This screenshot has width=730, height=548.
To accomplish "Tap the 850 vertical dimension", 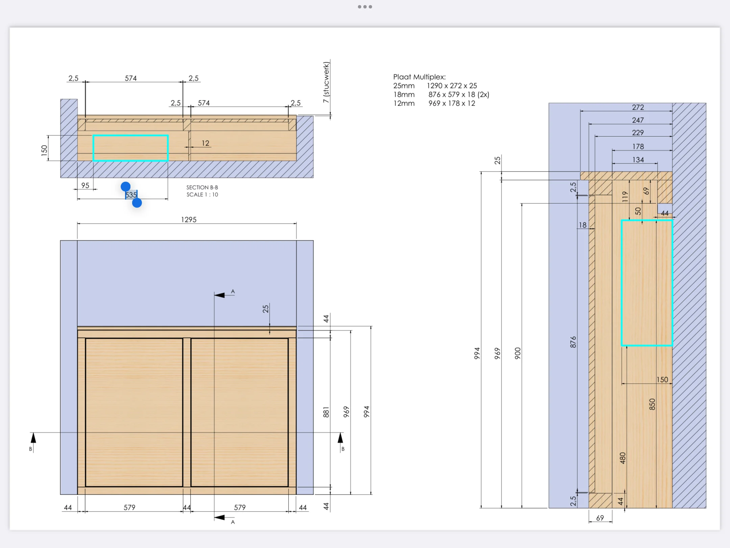I will pos(652,404).
